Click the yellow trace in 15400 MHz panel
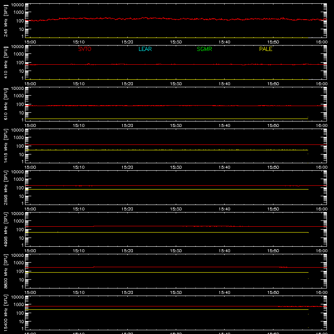Screen dimensions: 334x334 [167, 309]
